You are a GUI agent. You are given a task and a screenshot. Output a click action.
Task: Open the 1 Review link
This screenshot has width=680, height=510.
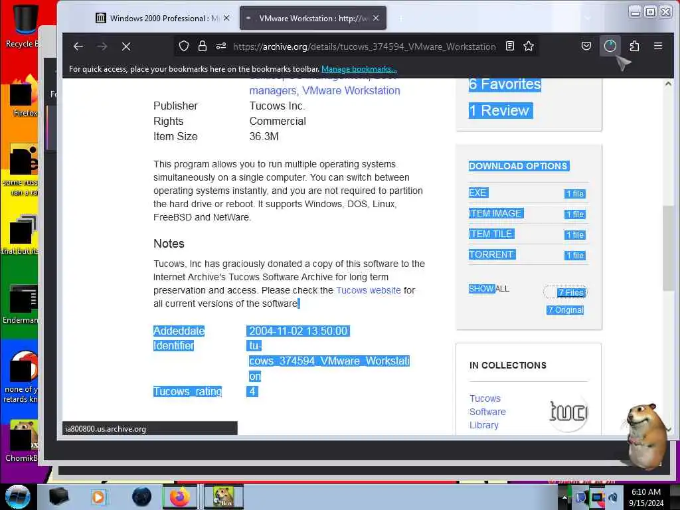click(501, 111)
